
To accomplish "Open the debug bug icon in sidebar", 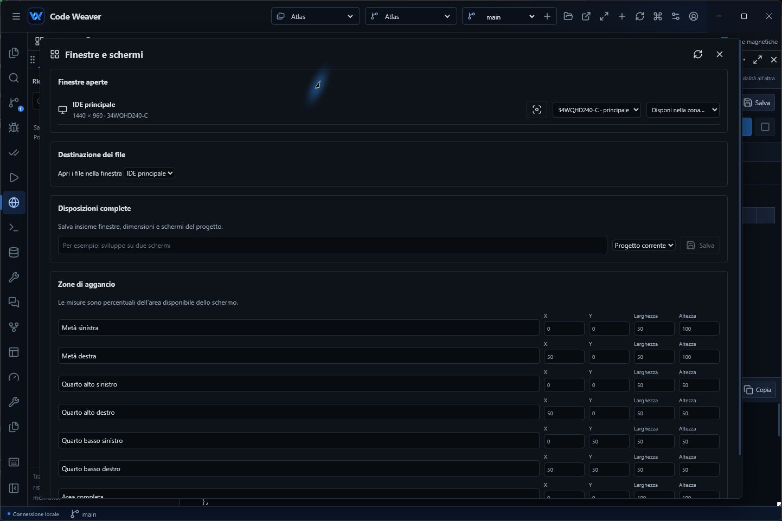I will point(14,128).
